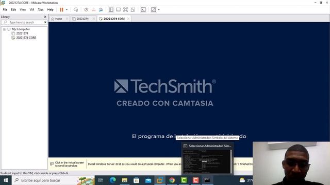330x185 pixels.
Task: Toggle the thumbnail bar view icon
Action: pyautogui.click(x=118, y=10)
